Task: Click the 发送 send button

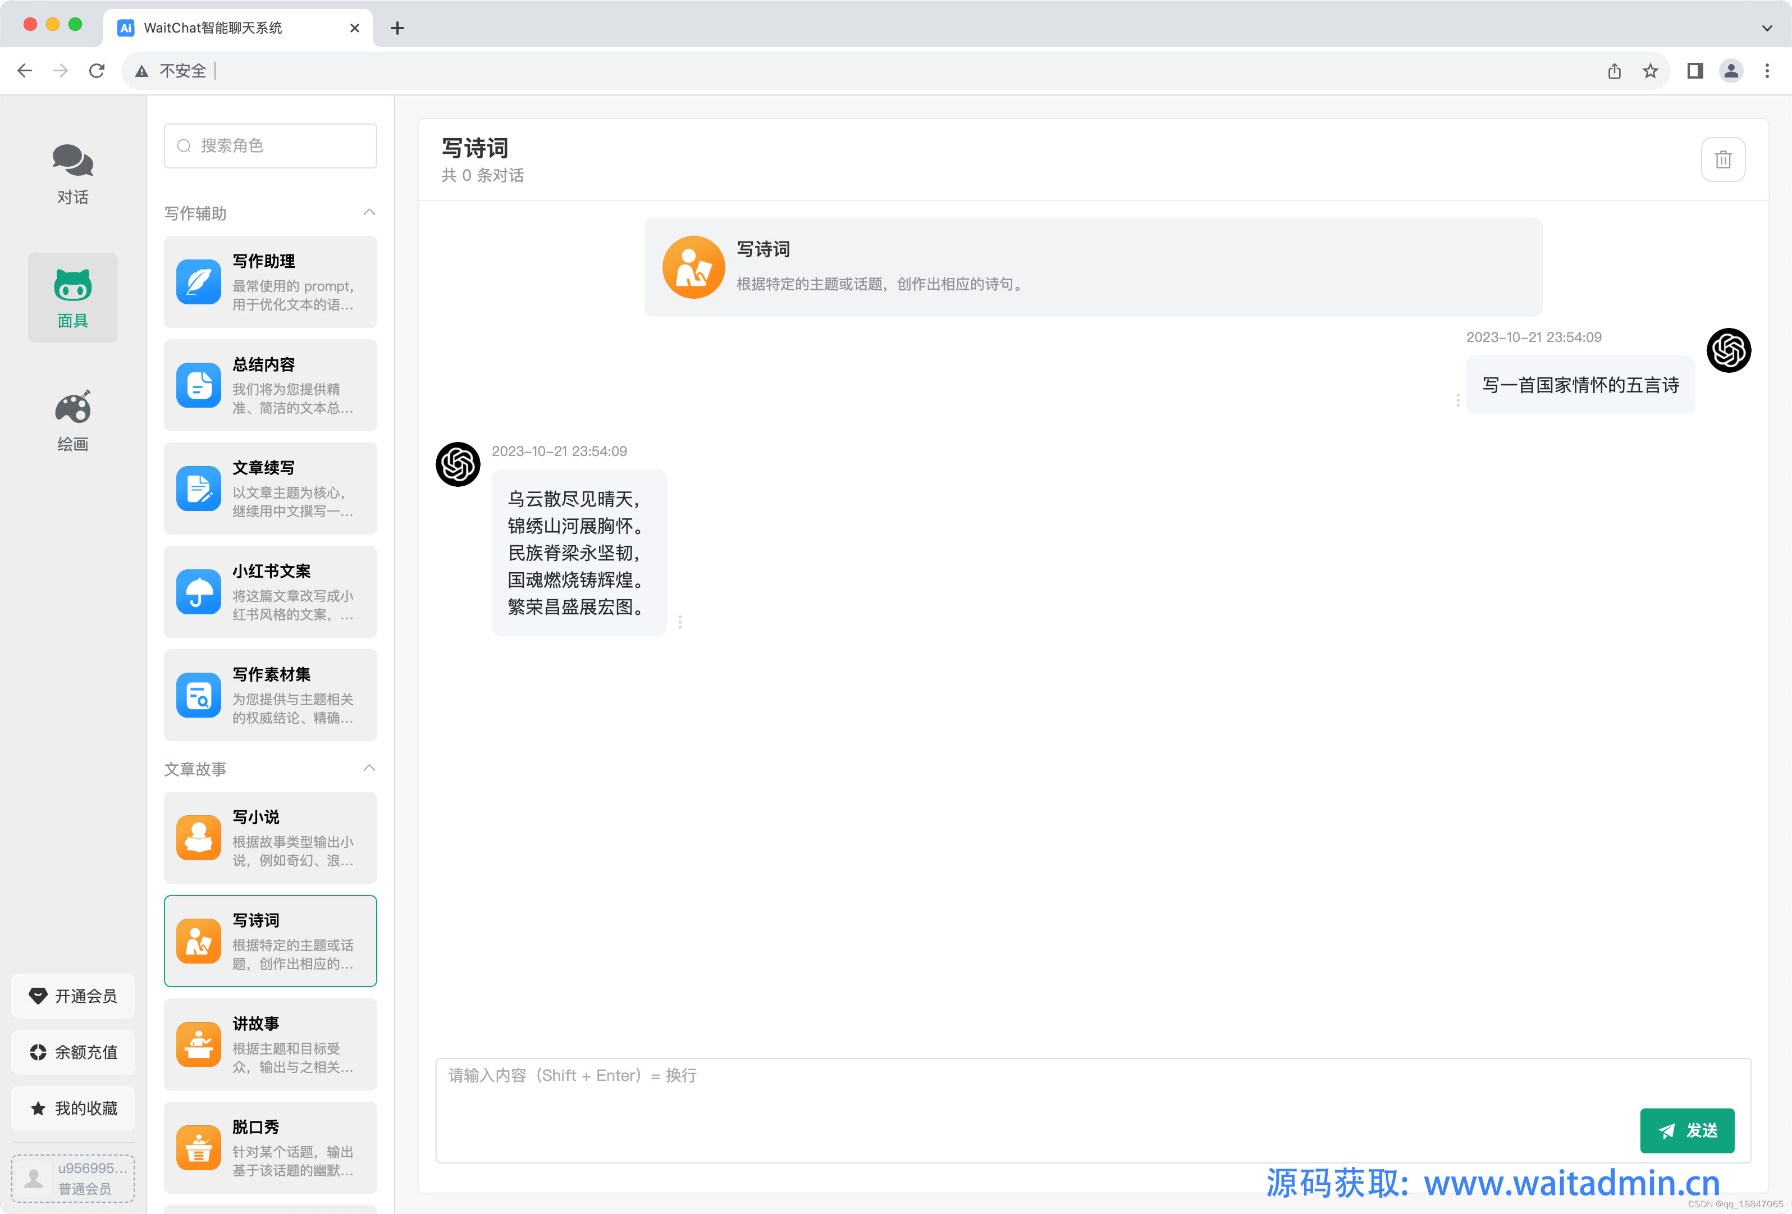Action: [x=1686, y=1131]
